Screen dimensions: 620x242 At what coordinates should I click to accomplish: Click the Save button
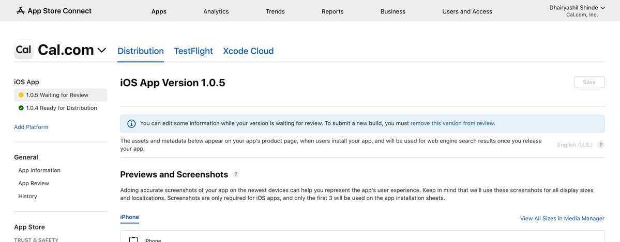[589, 82]
